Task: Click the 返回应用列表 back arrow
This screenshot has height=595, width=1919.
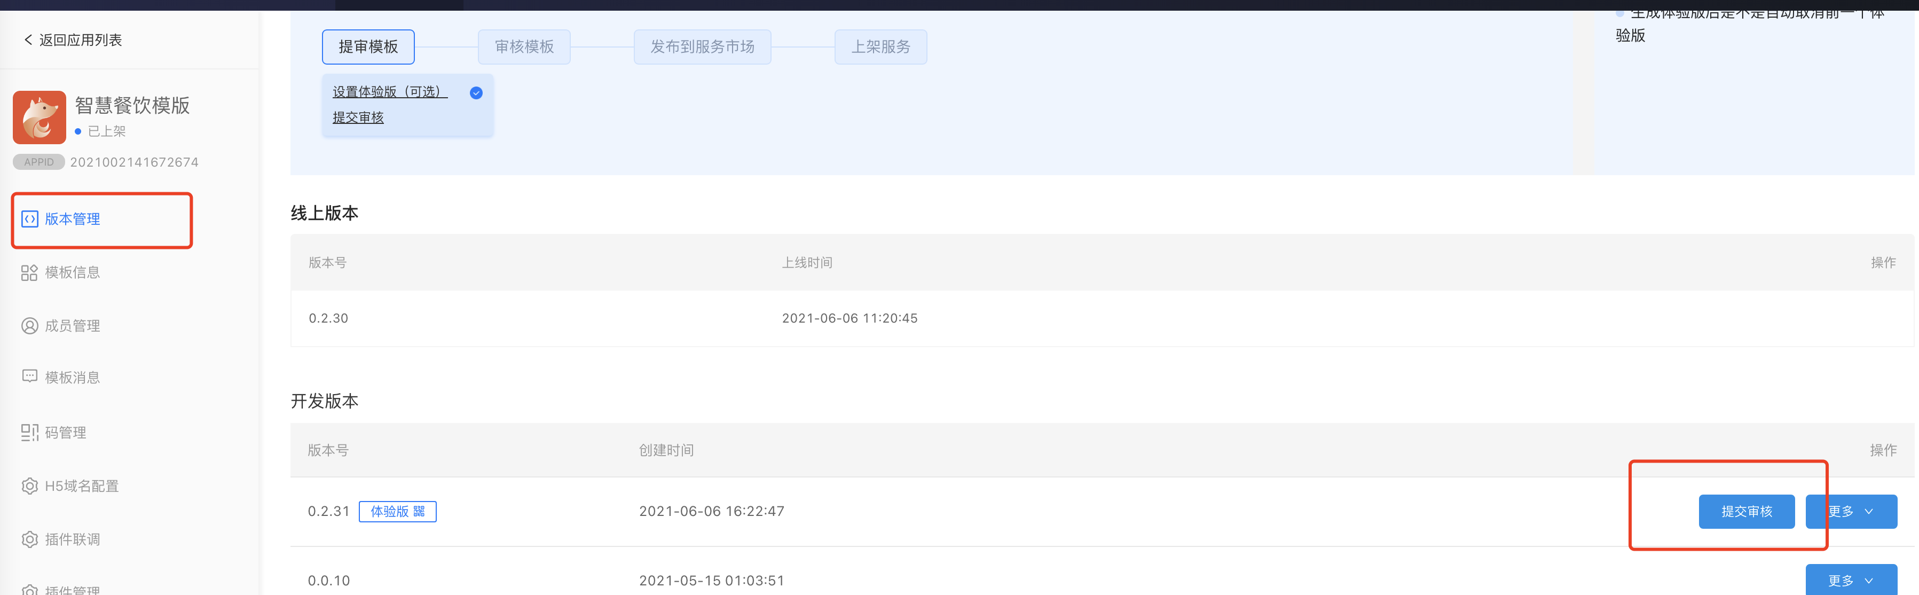Action: click(28, 40)
